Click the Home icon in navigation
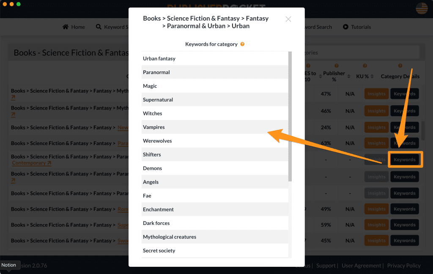 (66, 27)
